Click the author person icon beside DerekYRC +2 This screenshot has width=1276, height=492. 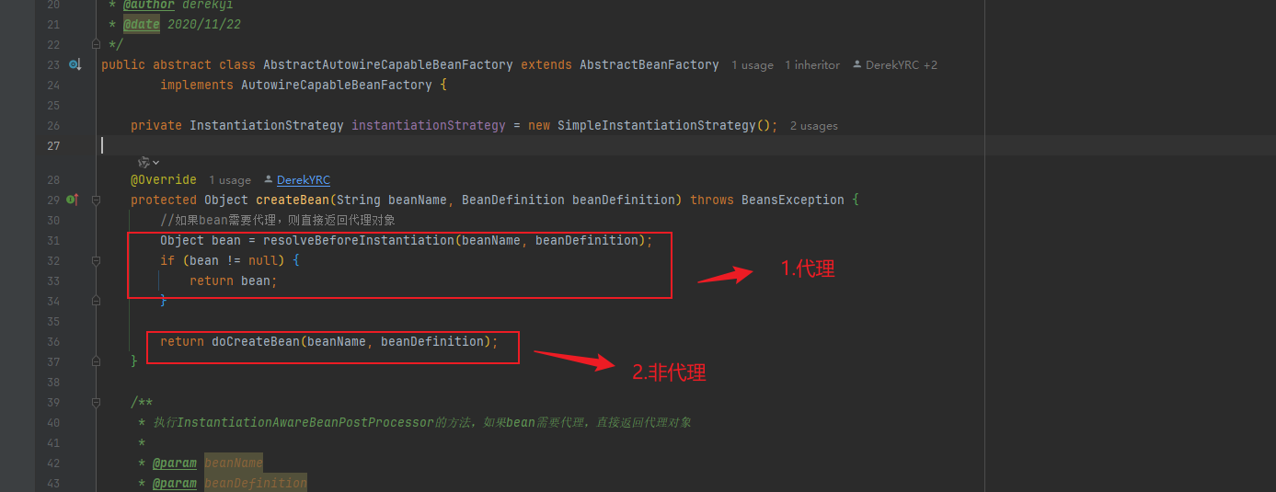click(x=857, y=64)
